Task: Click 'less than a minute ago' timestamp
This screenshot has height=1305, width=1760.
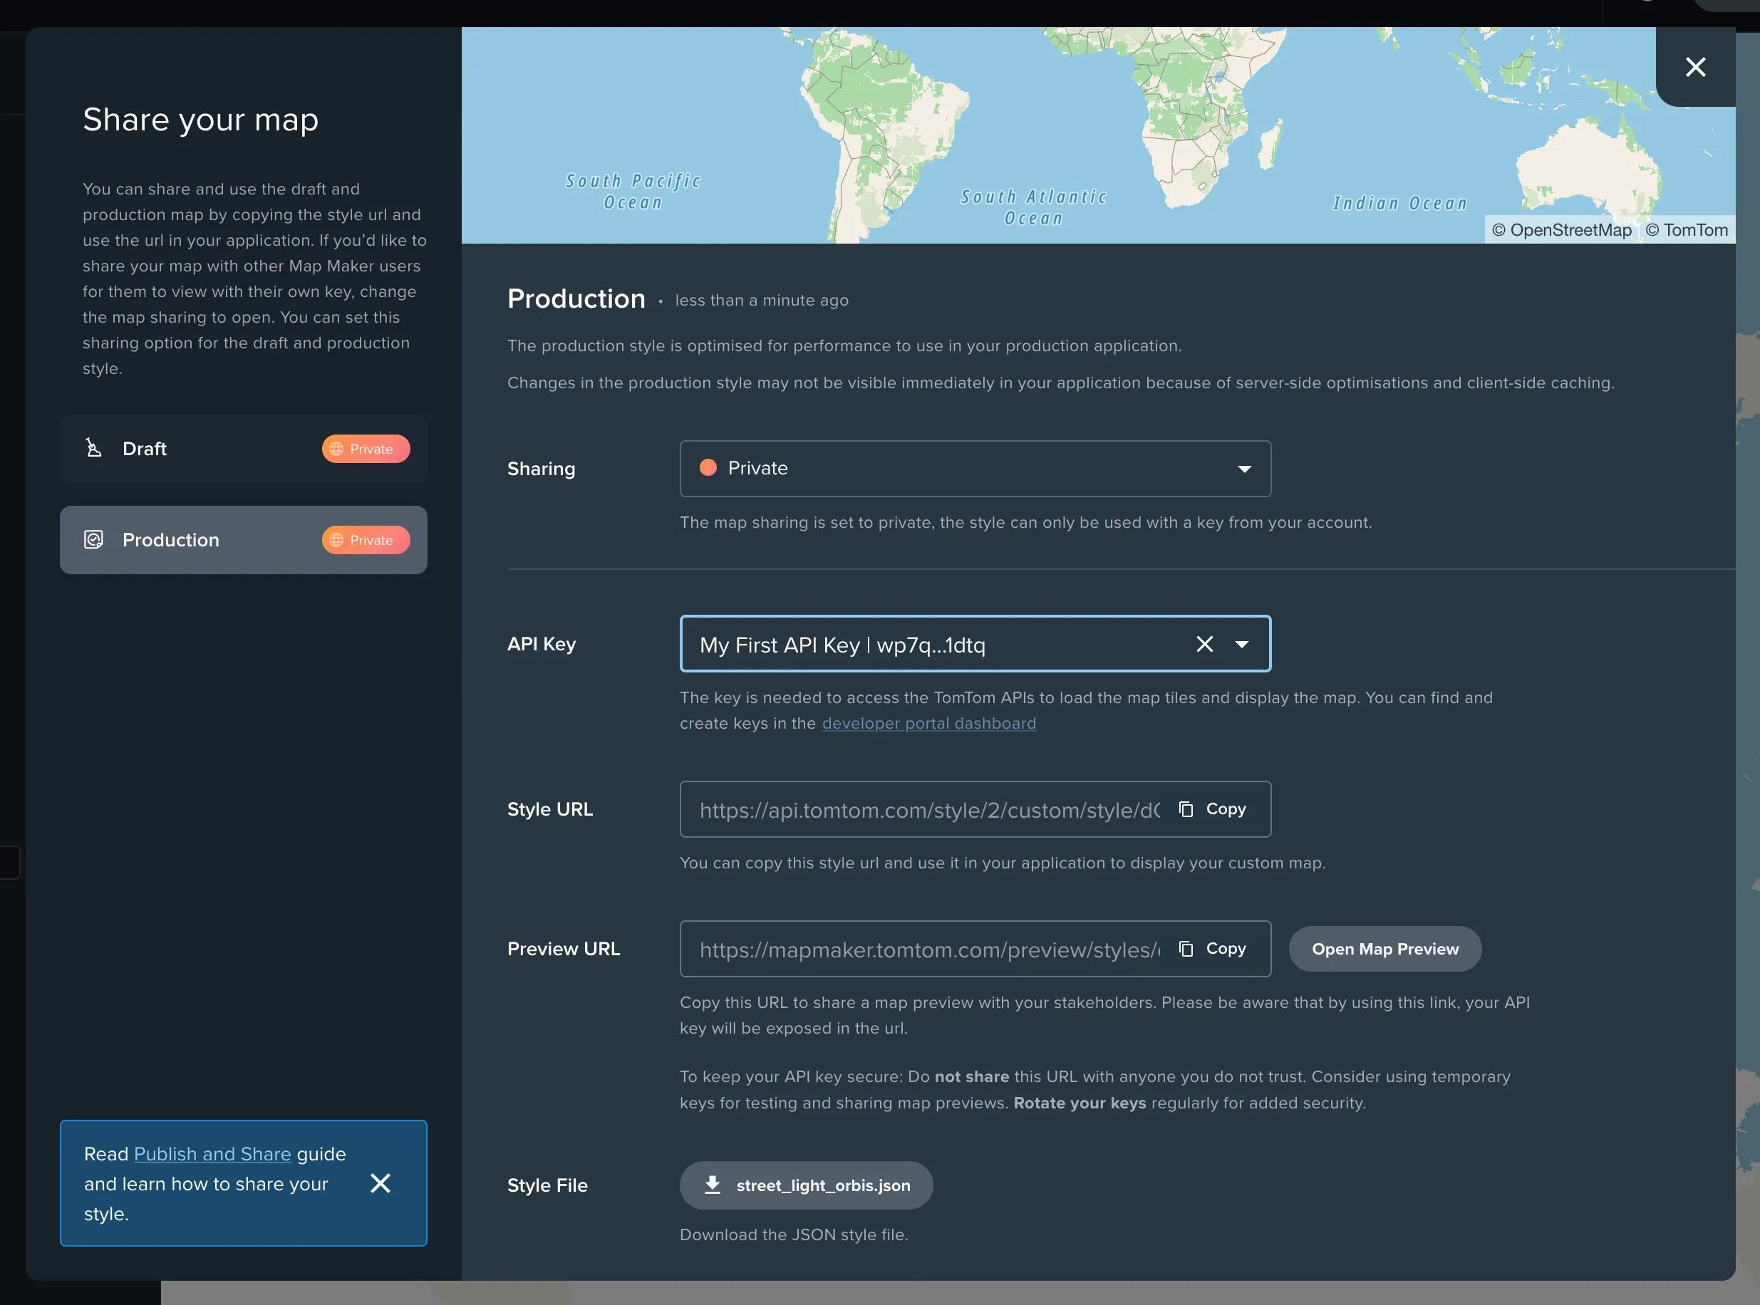Action: [x=762, y=300]
